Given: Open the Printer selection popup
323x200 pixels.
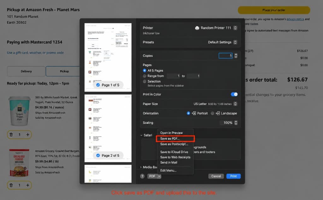Looking at the screenshot, I should coord(235,28).
